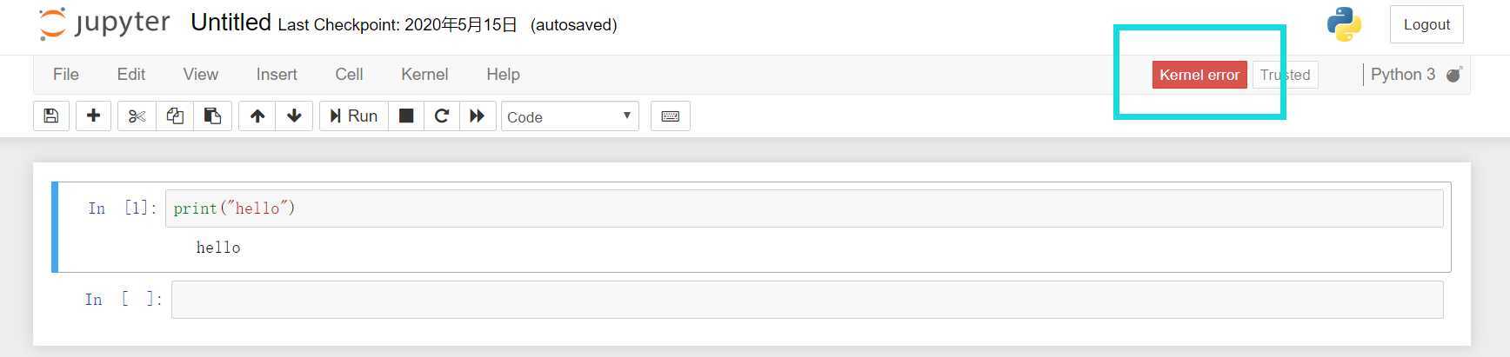The width and height of the screenshot is (1510, 357).
Task: Move selected cell up arrow
Action: [x=257, y=116]
